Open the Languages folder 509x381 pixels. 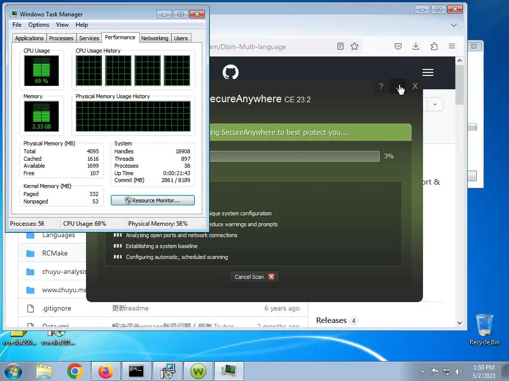pos(59,235)
